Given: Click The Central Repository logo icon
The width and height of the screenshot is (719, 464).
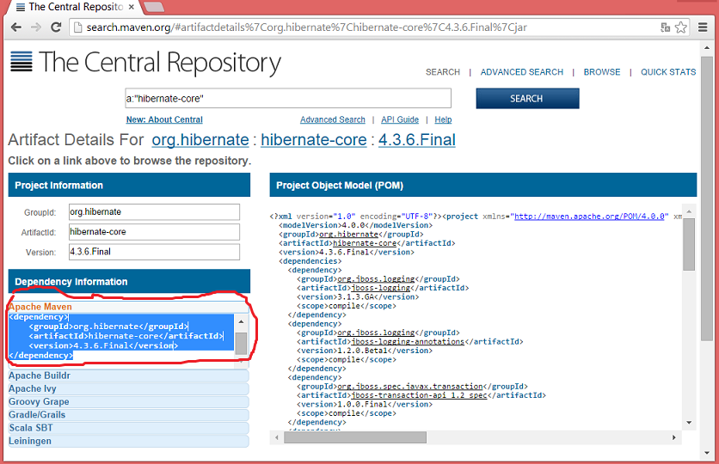Looking at the screenshot, I should 22,61.
